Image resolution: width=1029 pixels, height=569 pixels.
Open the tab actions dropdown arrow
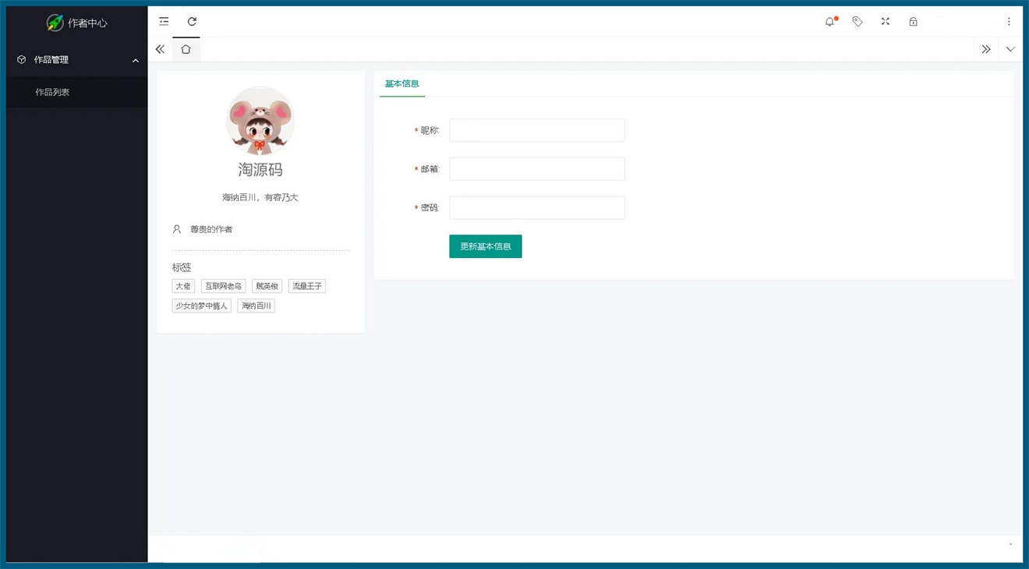tap(1010, 49)
